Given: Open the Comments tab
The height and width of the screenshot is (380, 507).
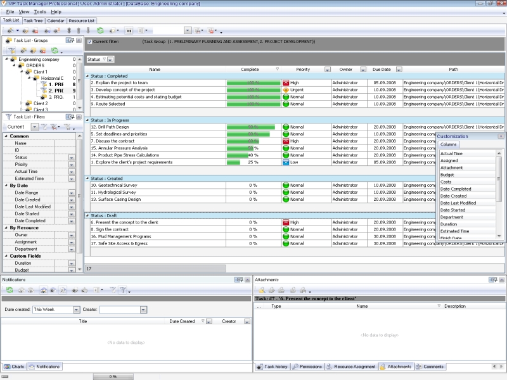Looking at the screenshot, I should point(430,367).
